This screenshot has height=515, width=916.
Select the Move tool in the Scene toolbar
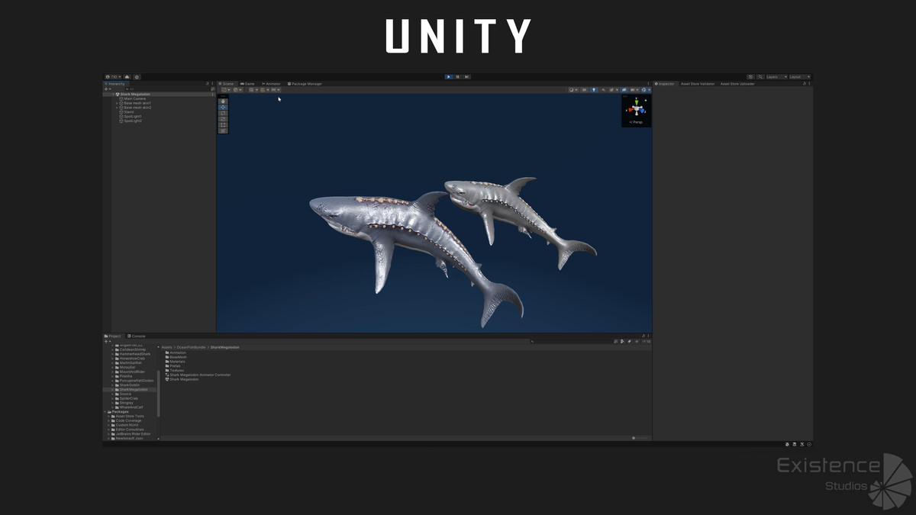coord(222,107)
